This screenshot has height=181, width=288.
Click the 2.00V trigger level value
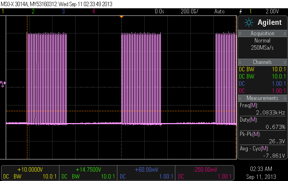coord(272,12)
